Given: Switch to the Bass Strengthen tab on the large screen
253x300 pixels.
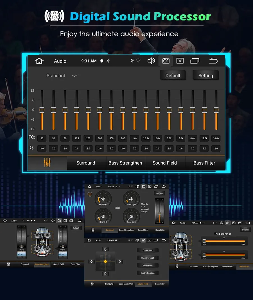Looking at the screenshot, I should (125, 163).
